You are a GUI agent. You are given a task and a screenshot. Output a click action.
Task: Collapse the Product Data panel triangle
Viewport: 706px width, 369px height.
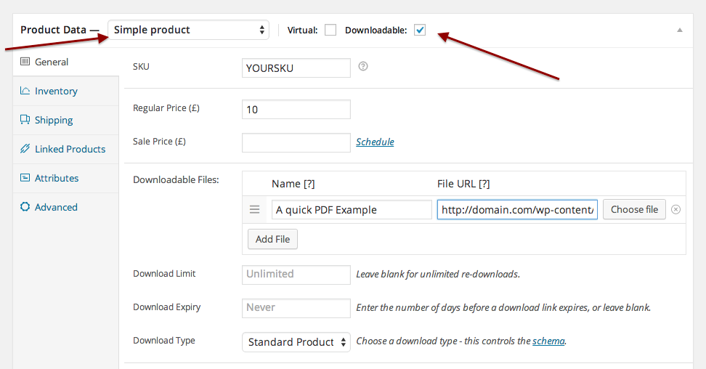(680, 31)
